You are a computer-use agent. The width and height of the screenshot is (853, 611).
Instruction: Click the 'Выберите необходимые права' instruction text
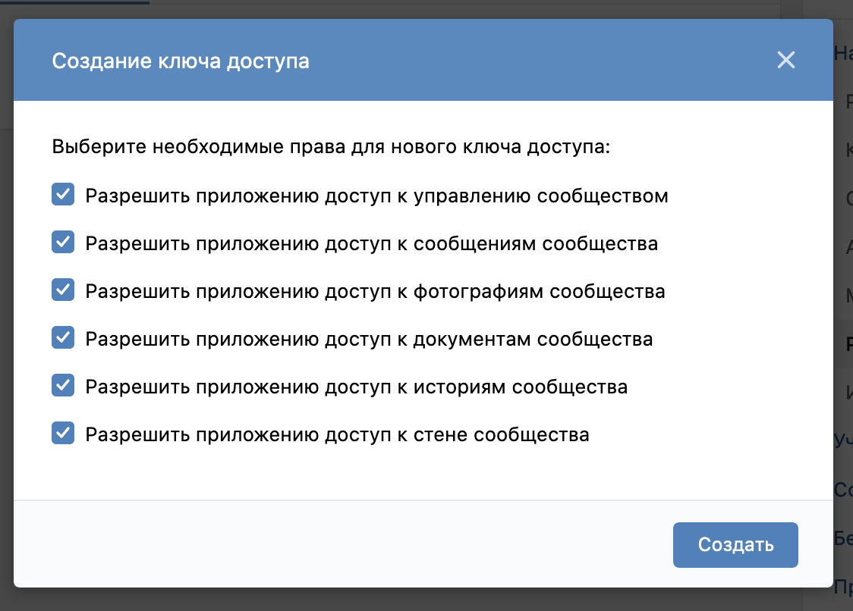pyautogui.click(x=331, y=147)
